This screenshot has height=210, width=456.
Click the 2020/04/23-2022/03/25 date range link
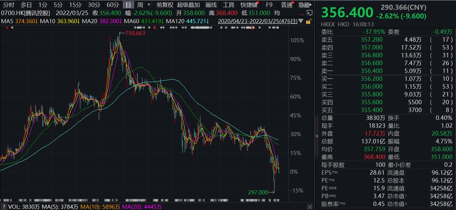click(258, 21)
